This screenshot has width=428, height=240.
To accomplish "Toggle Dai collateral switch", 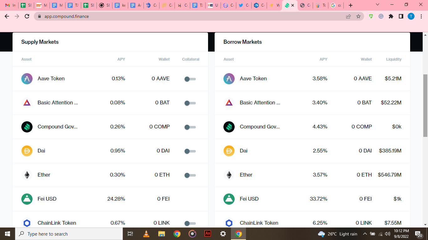I will coord(190,151).
